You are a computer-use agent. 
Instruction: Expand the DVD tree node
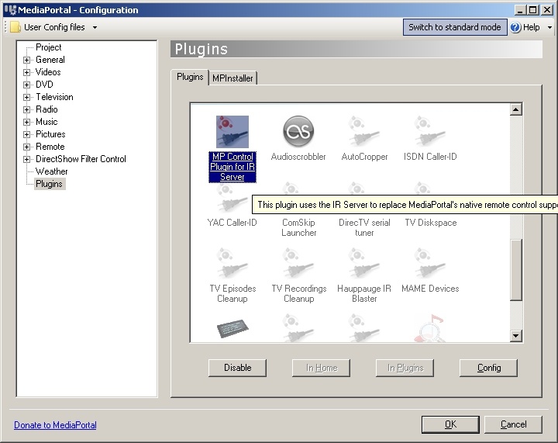[x=26, y=85]
